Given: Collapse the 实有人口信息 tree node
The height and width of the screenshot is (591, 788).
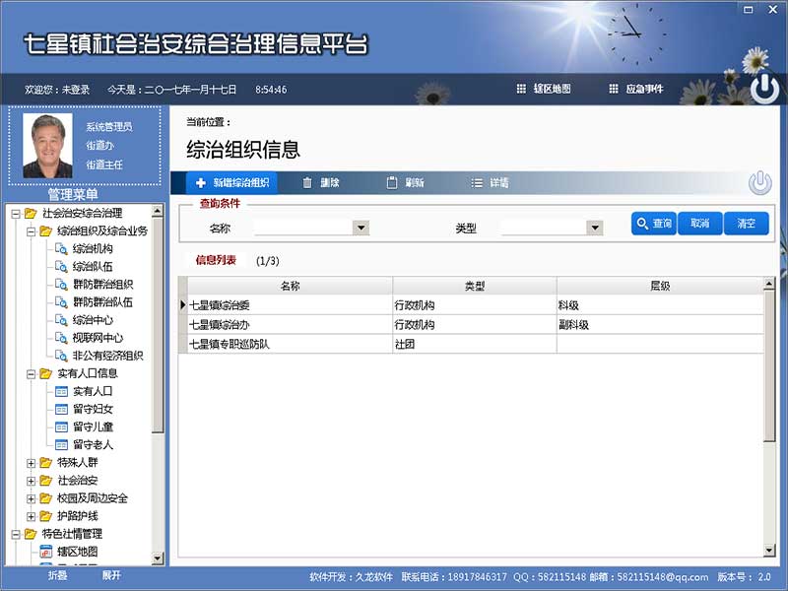Looking at the screenshot, I should click(32, 373).
